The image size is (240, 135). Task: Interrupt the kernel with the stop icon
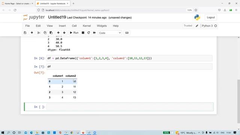click(x=83, y=33)
